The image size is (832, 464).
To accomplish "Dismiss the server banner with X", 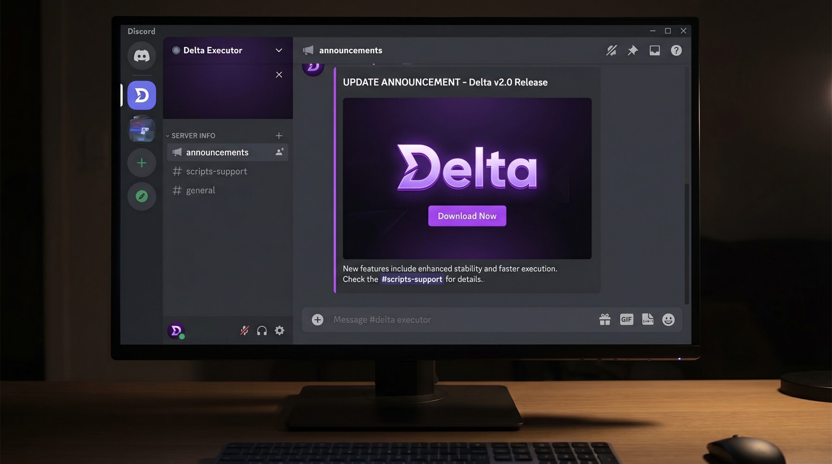I will (279, 75).
